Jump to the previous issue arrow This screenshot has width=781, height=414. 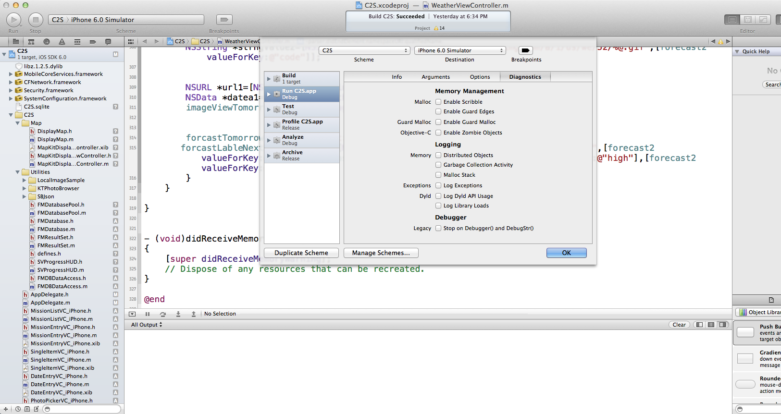pos(713,42)
